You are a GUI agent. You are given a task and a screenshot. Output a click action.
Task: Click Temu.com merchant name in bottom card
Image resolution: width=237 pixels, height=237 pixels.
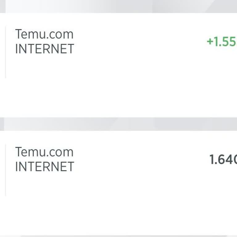44,152
